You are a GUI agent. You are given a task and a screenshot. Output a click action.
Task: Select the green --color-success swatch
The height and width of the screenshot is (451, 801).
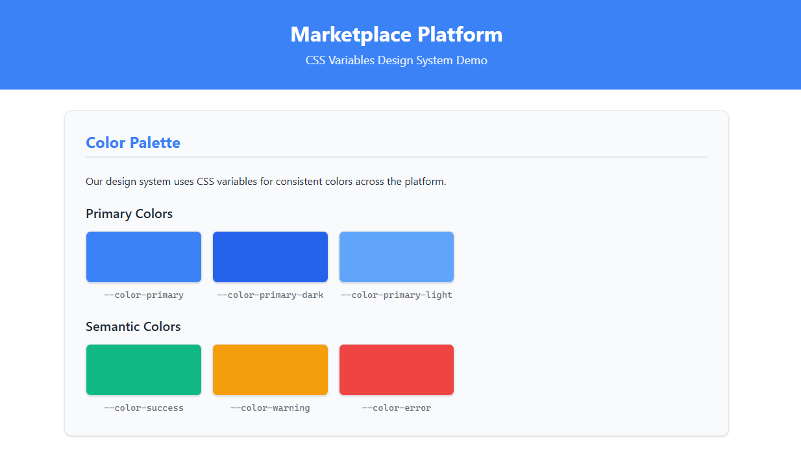click(x=143, y=369)
